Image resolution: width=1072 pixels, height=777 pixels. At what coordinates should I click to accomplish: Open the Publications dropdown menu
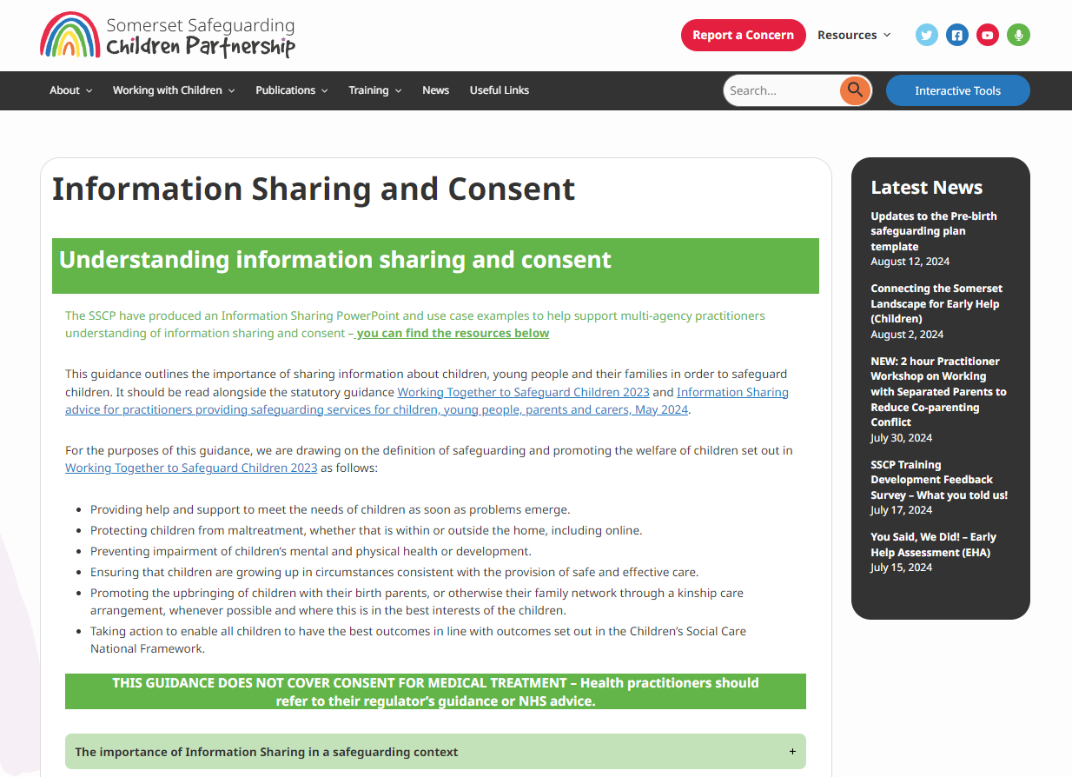[x=291, y=90]
